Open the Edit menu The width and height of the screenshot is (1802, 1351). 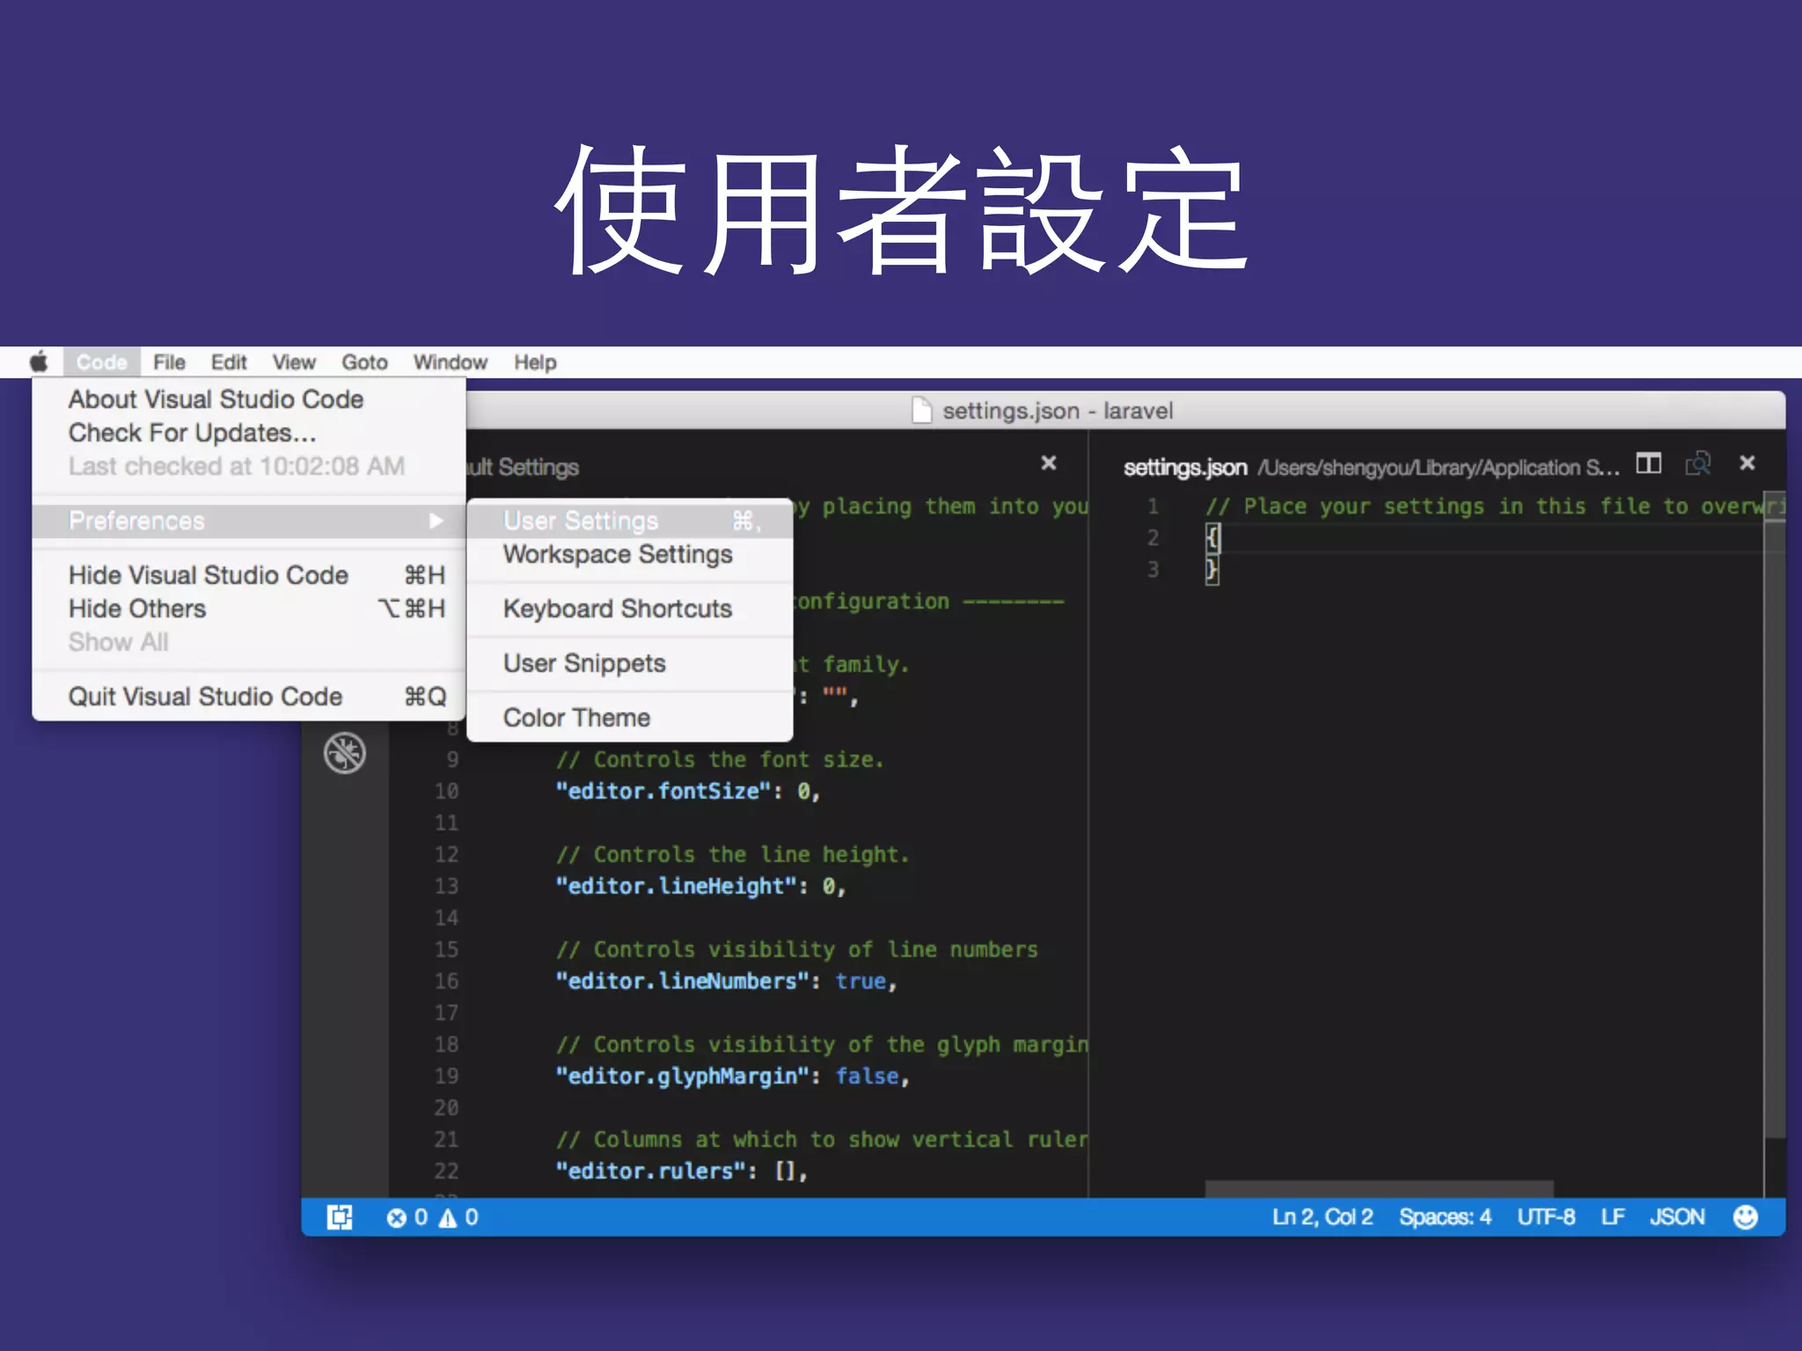(229, 361)
